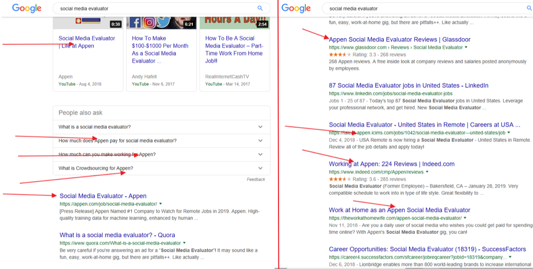Click 'People also ask' heading text
This screenshot has width=533, height=269.
[80, 113]
